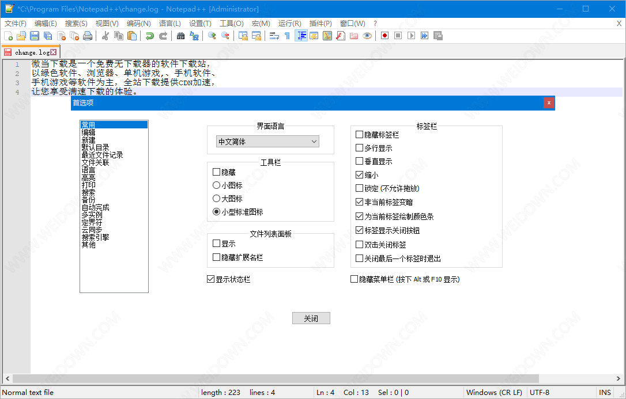Select the 小图标 radio button

coord(216,185)
